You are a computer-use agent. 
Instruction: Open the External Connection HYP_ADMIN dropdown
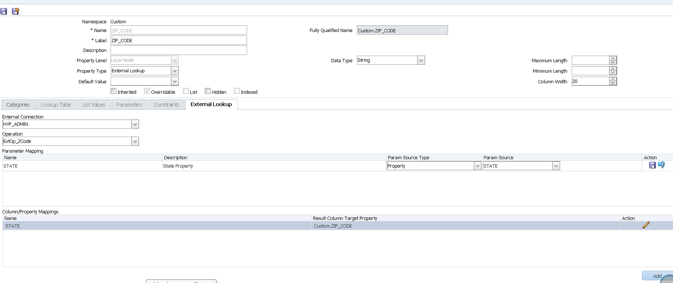point(135,124)
